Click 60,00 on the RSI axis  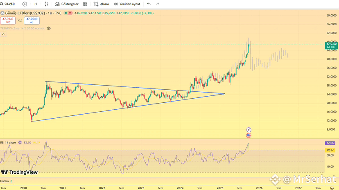coord(330,155)
